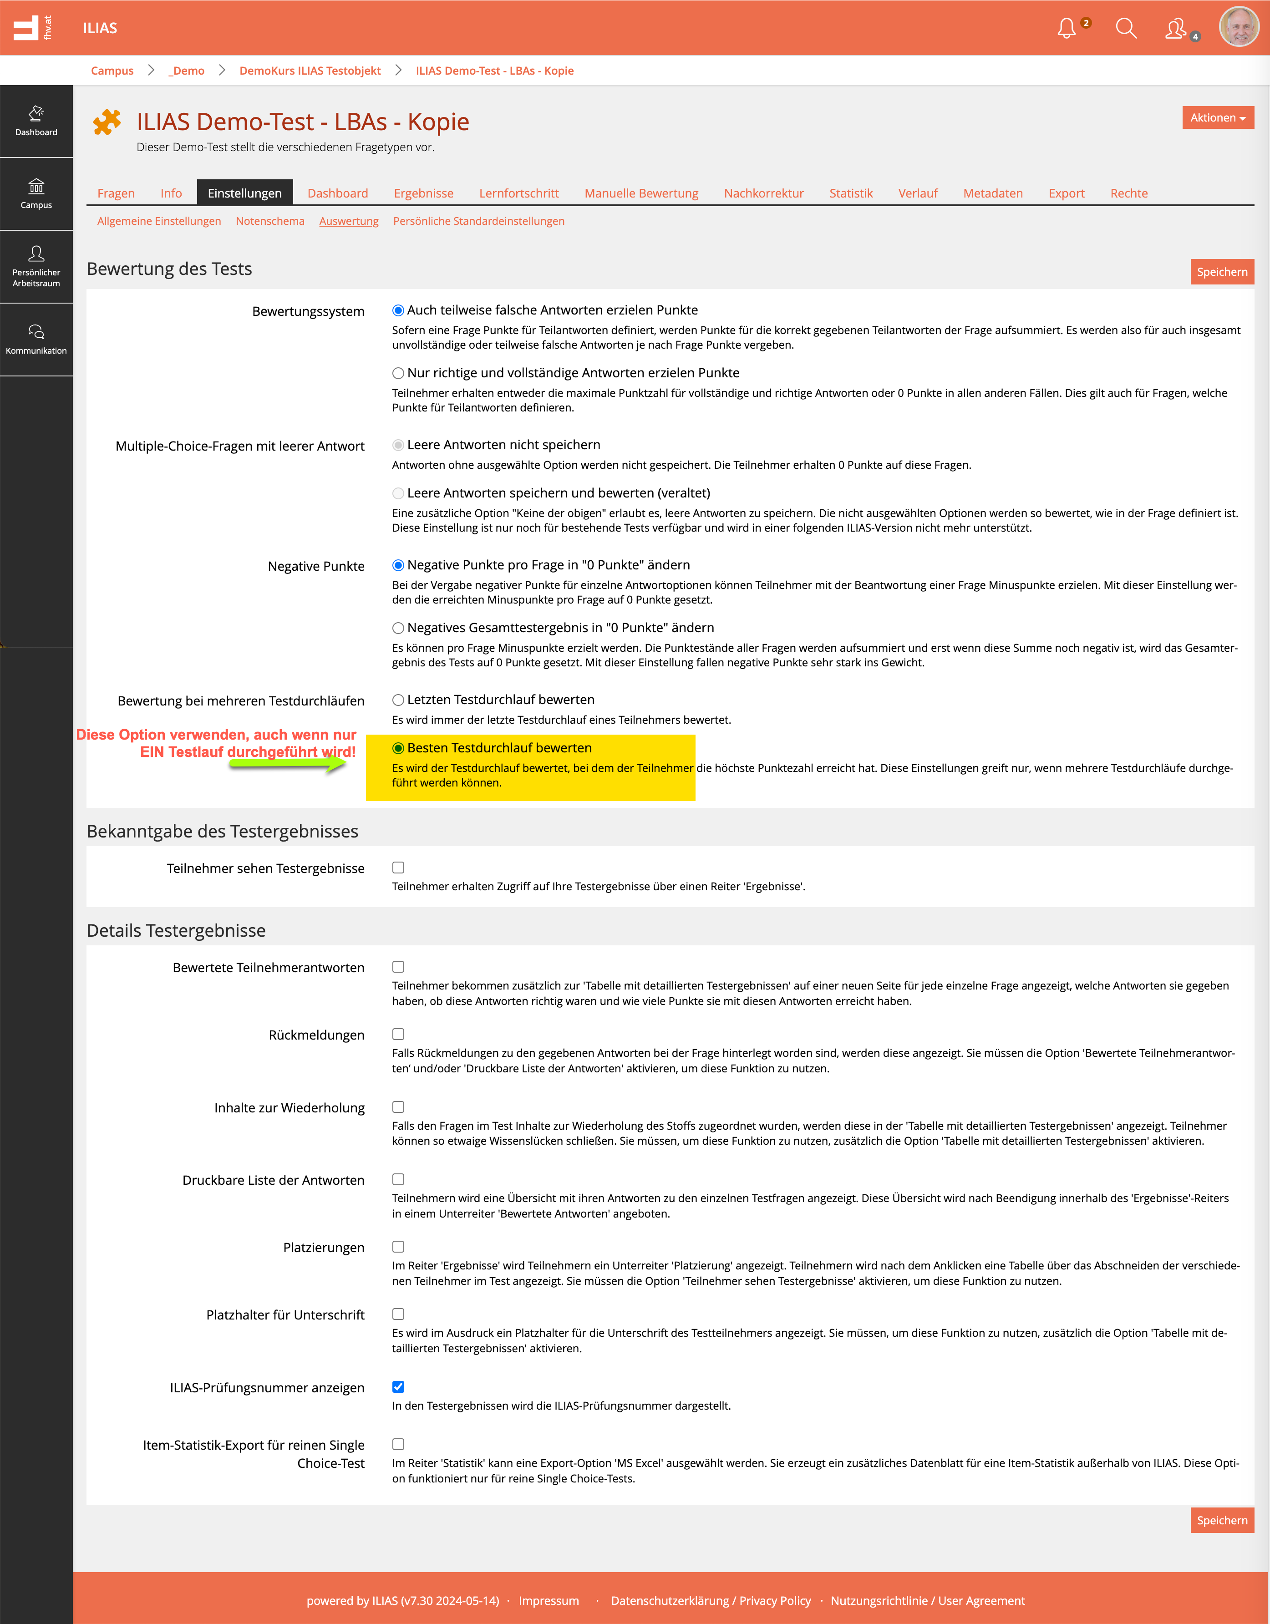Open the Manuelle Bewertung tab
Image resolution: width=1270 pixels, height=1624 pixels.
pos(641,193)
